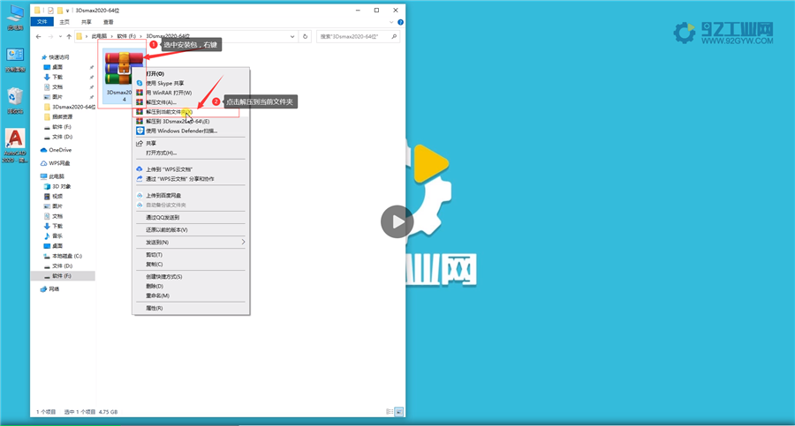Image resolution: width=795 pixels, height=426 pixels.
Task: Open the 主页 ribbon tab
Action: pos(64,22)
